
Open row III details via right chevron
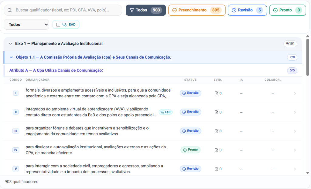pyautogui.click(x=295, y=131)
